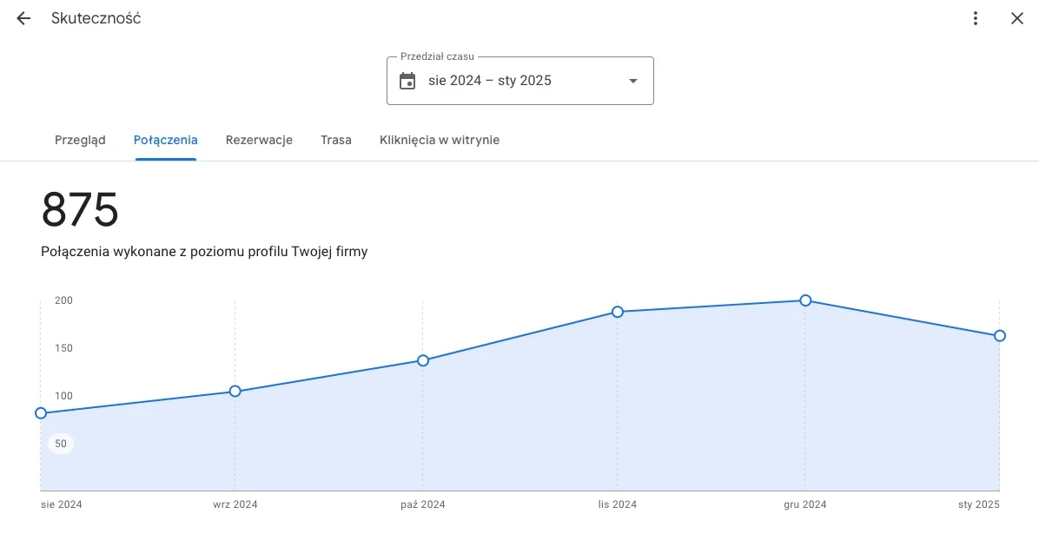Select the Połączenia tab
The height and width of the screenshot is (547, 1039).
(x=165, y=140)
